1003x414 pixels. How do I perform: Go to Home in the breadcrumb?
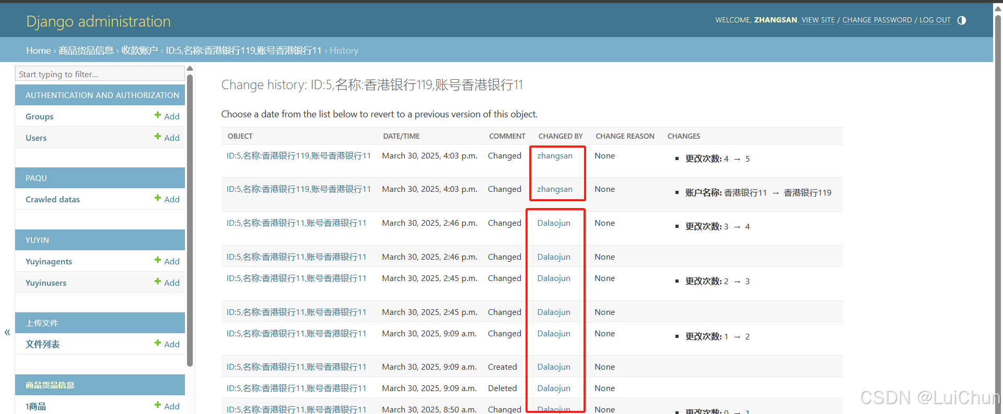(x=39, y=51)
